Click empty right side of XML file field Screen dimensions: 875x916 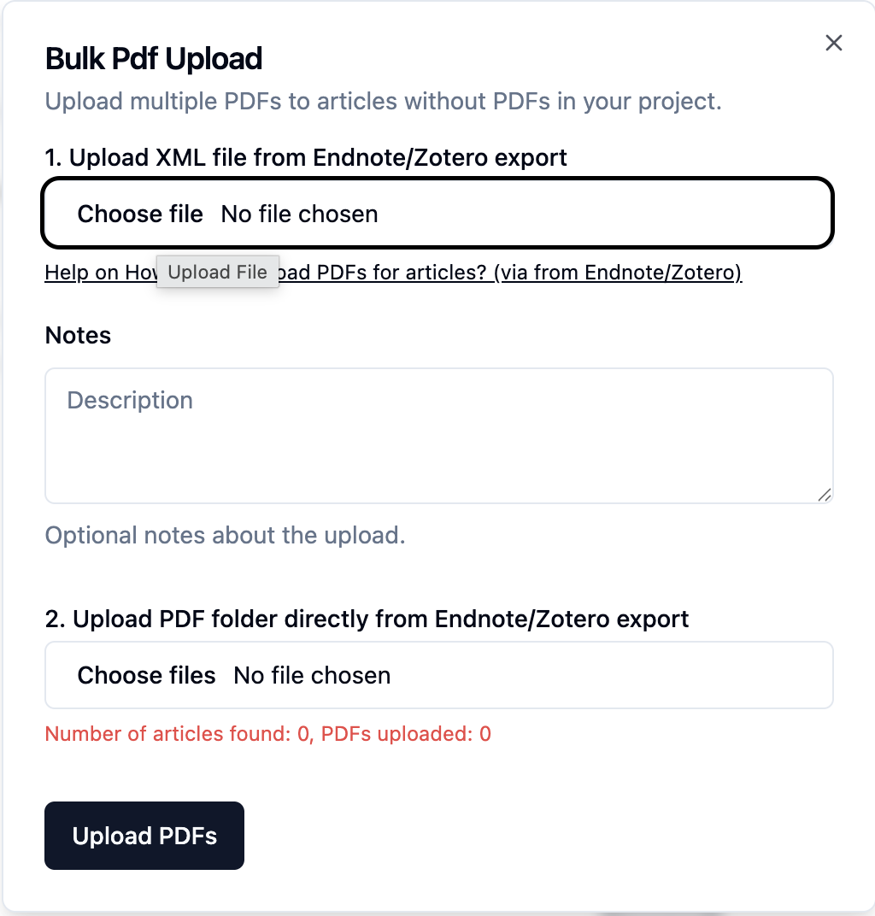(649, 214)
